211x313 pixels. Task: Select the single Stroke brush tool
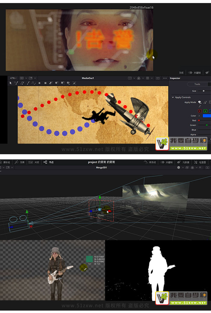(28, 83)
